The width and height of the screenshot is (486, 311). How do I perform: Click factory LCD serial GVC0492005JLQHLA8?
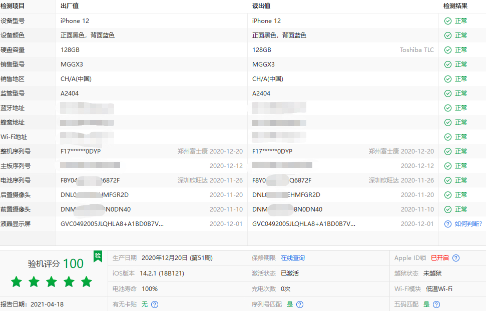pyautogui.click(x=112, y=224)
